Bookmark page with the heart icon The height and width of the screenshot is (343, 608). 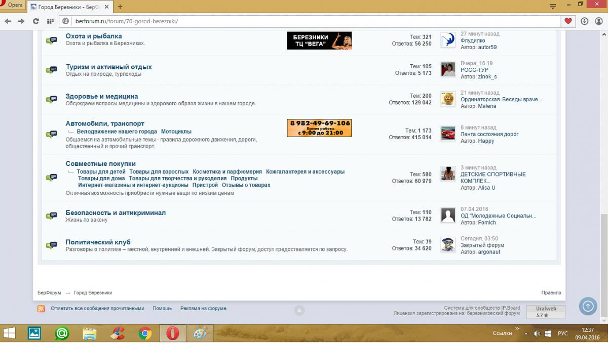click(568, 21)
